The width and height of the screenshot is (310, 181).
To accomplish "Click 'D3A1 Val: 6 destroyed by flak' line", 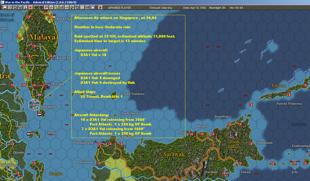I will pos(108,83).
